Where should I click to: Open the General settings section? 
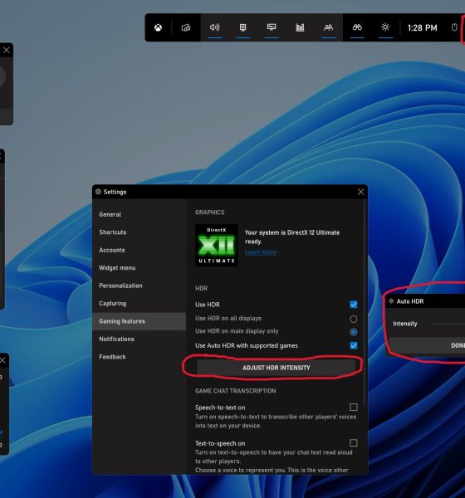(x=139, y=214)
